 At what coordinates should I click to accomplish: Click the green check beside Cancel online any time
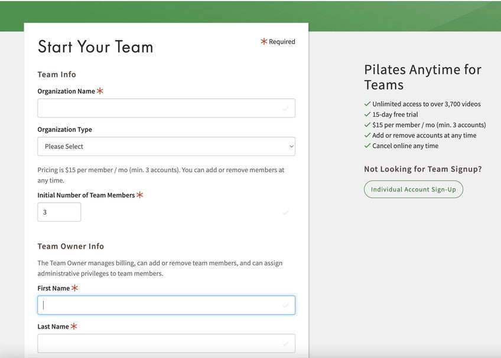[367, 146]
